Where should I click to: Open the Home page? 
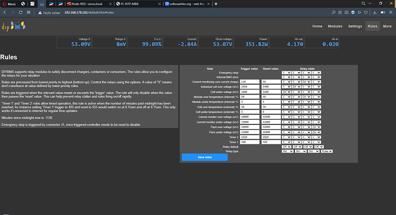(317, 26)
